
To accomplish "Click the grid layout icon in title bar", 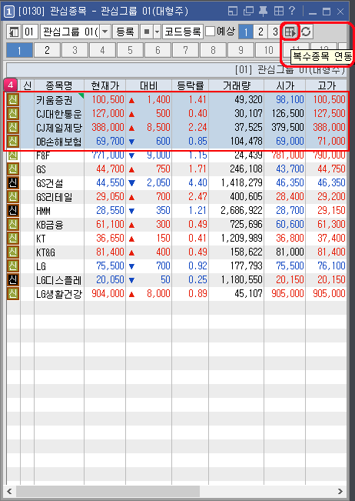I will point(279,12).
